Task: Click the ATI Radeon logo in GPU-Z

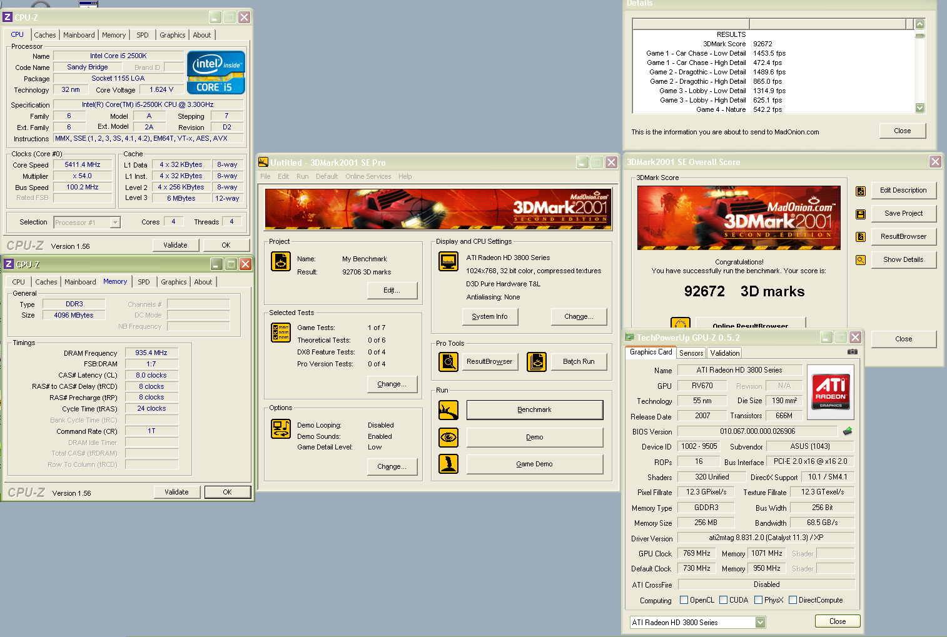Action: [x=831, y=391]
